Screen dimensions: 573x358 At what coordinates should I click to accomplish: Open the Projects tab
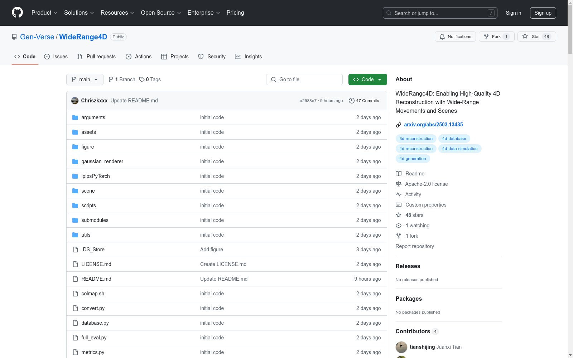[175, 57]
